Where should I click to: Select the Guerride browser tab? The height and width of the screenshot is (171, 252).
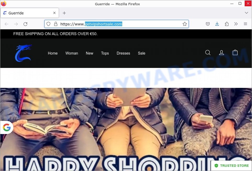30,13
